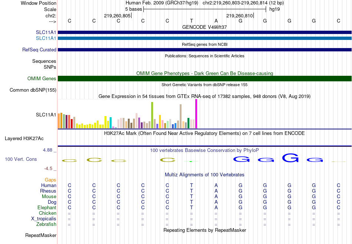Viewport: 352px width, 244px height.
Task: Click the chr2:219,260,803-219,260,814 window coordinates text
Action: tap(235, 3)
